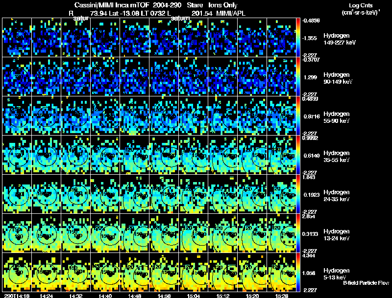Select the '1.299' colorbar value
Screen dimensions: 392x298
(310, 77)
